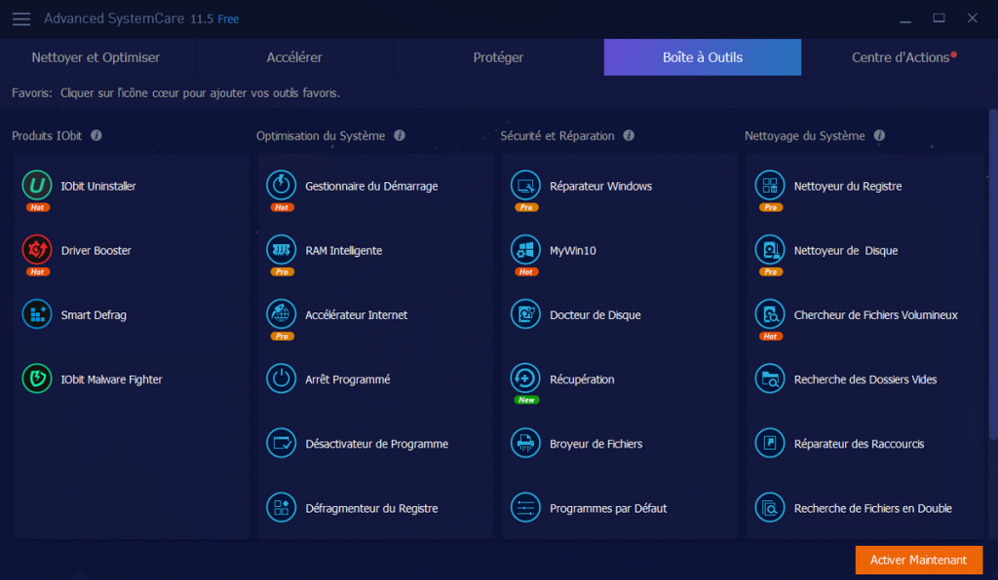Click the Réparateur des Raccourcis text
Screen dimensions: 998x580
point(859,444)
